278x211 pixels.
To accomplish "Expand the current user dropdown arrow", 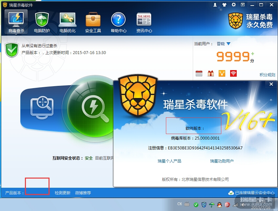I will (228, 44).
